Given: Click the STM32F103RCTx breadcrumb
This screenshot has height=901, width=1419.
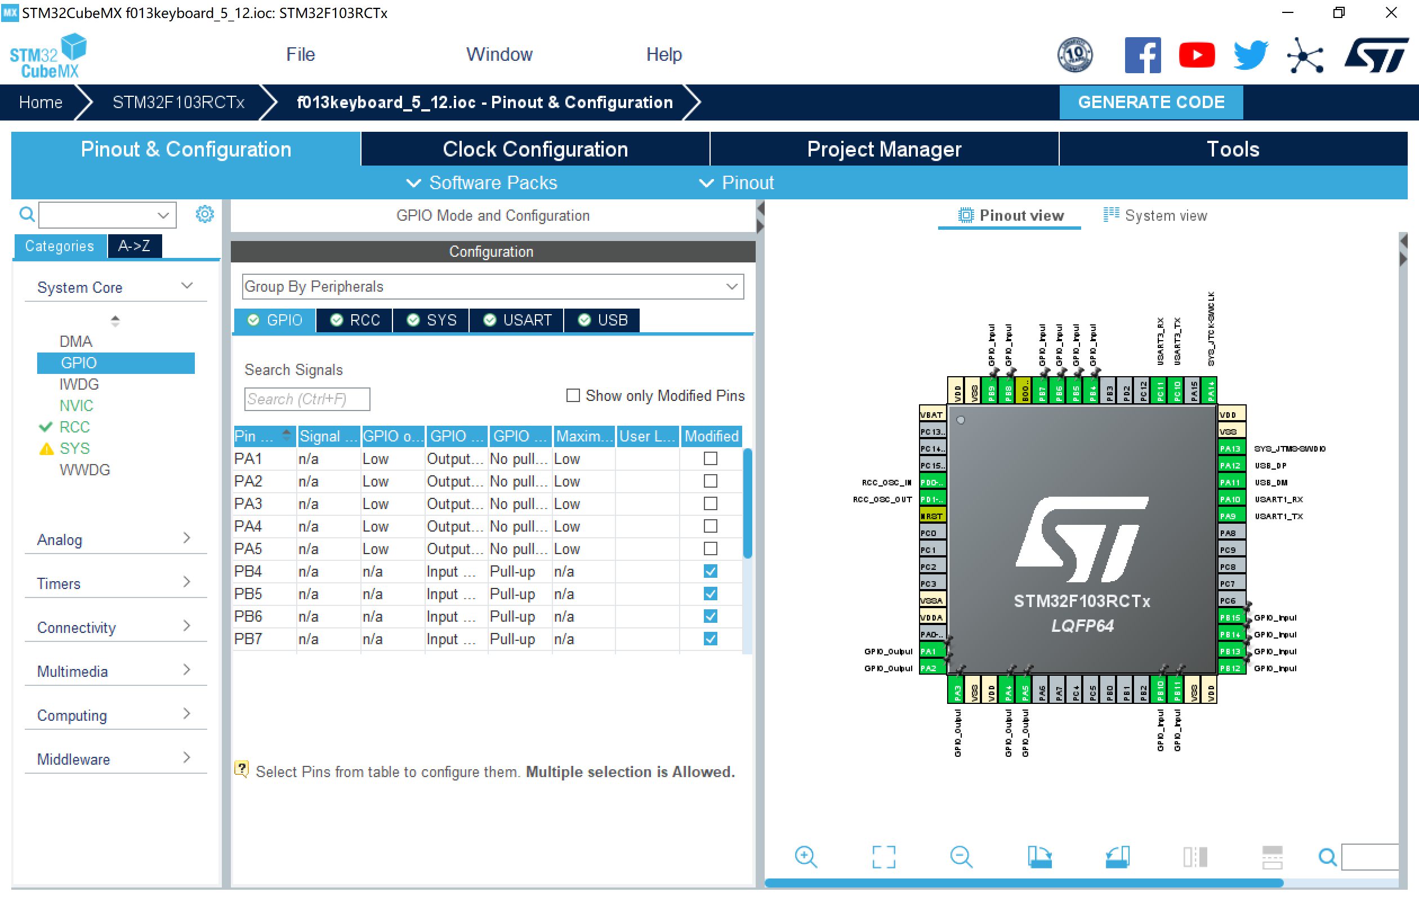Looking at the screenshot, I should [x=178, y=102].
